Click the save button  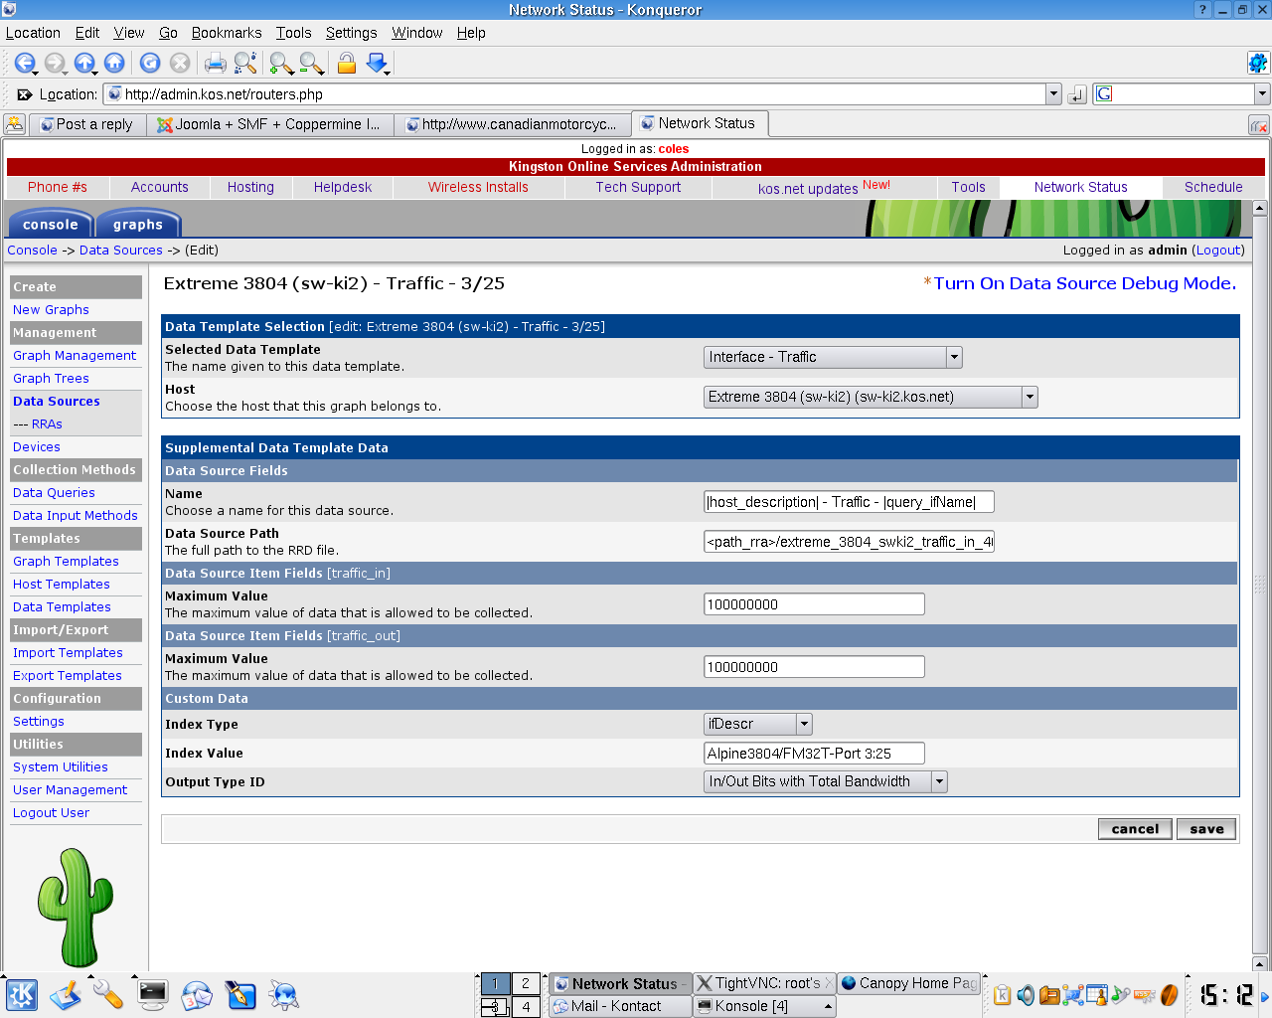tap(1206, 829)
